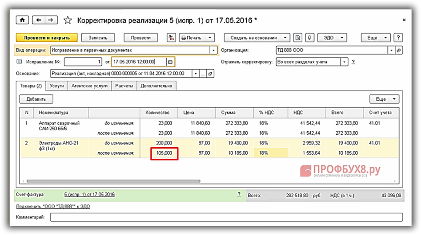The height and width of the screenshot is (235, 421).
Task: Add document to favorites with the star
Action: coord(68,20)
